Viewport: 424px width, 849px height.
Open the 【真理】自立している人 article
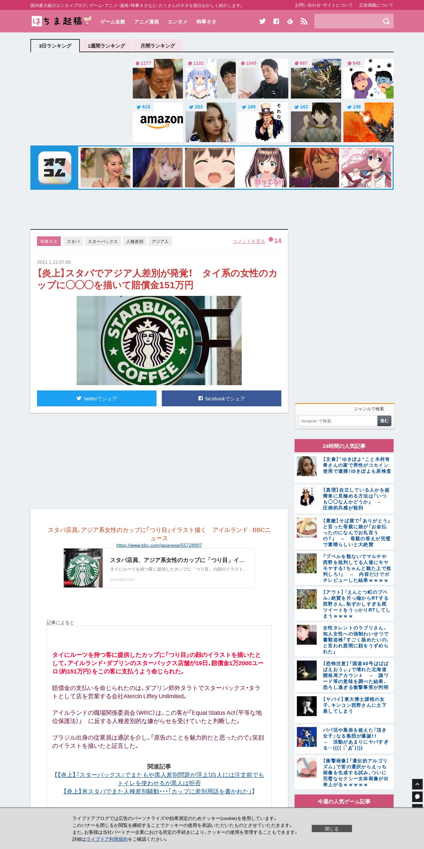[x=344, y=499]
